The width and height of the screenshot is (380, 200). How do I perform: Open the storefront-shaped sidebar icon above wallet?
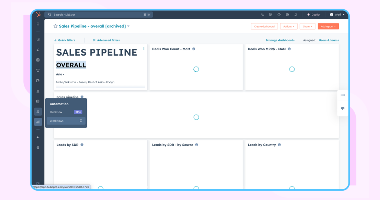38,70
